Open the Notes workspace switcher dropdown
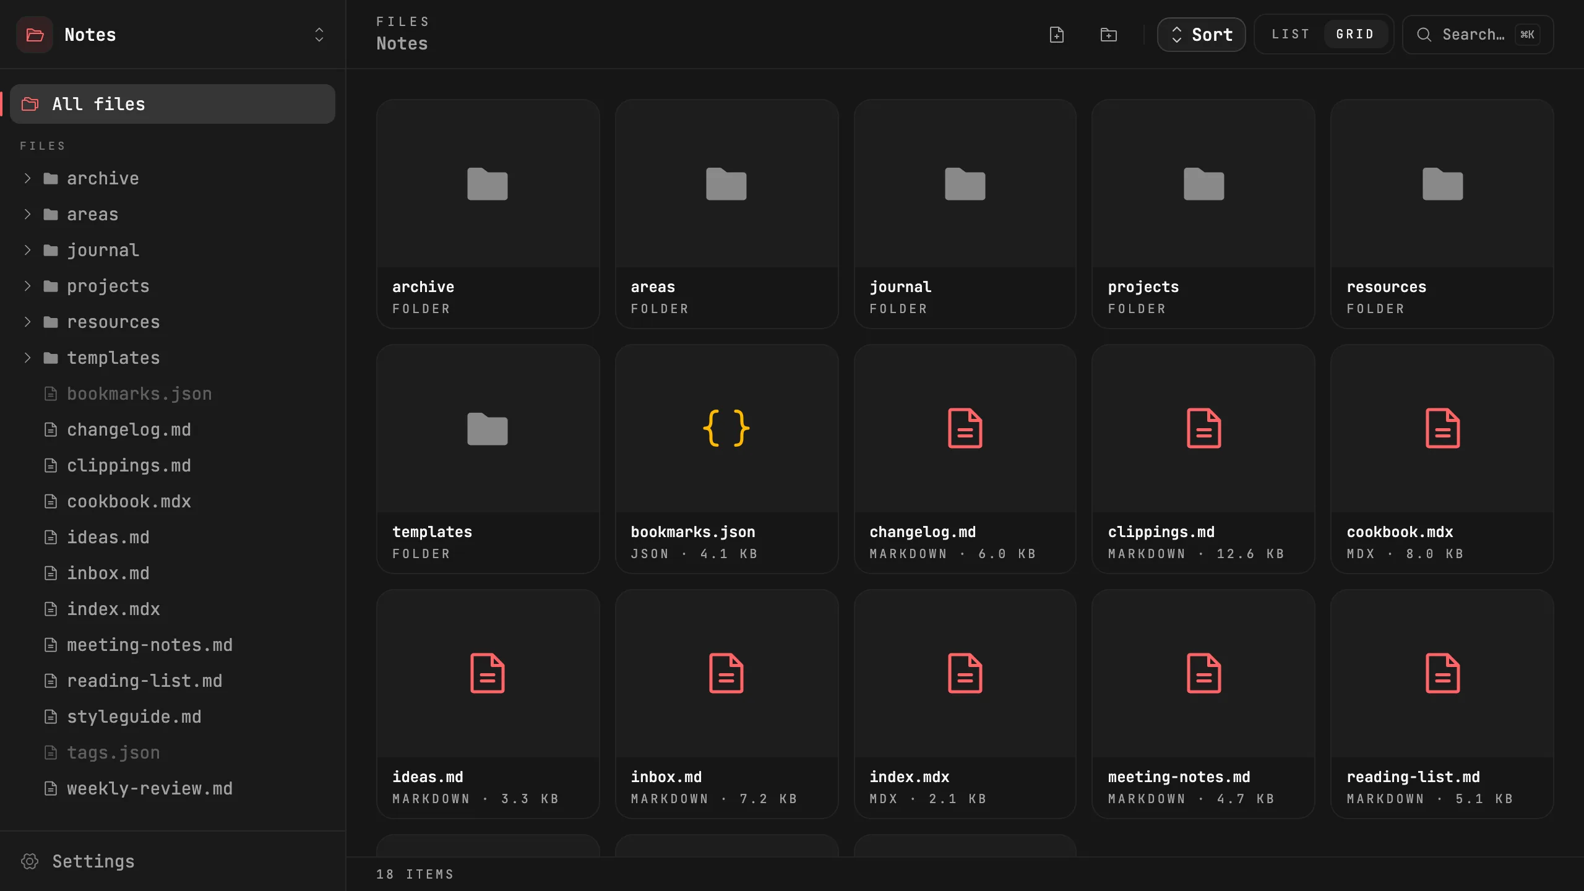Screen dimensions: 1584x891 [319, 35]
